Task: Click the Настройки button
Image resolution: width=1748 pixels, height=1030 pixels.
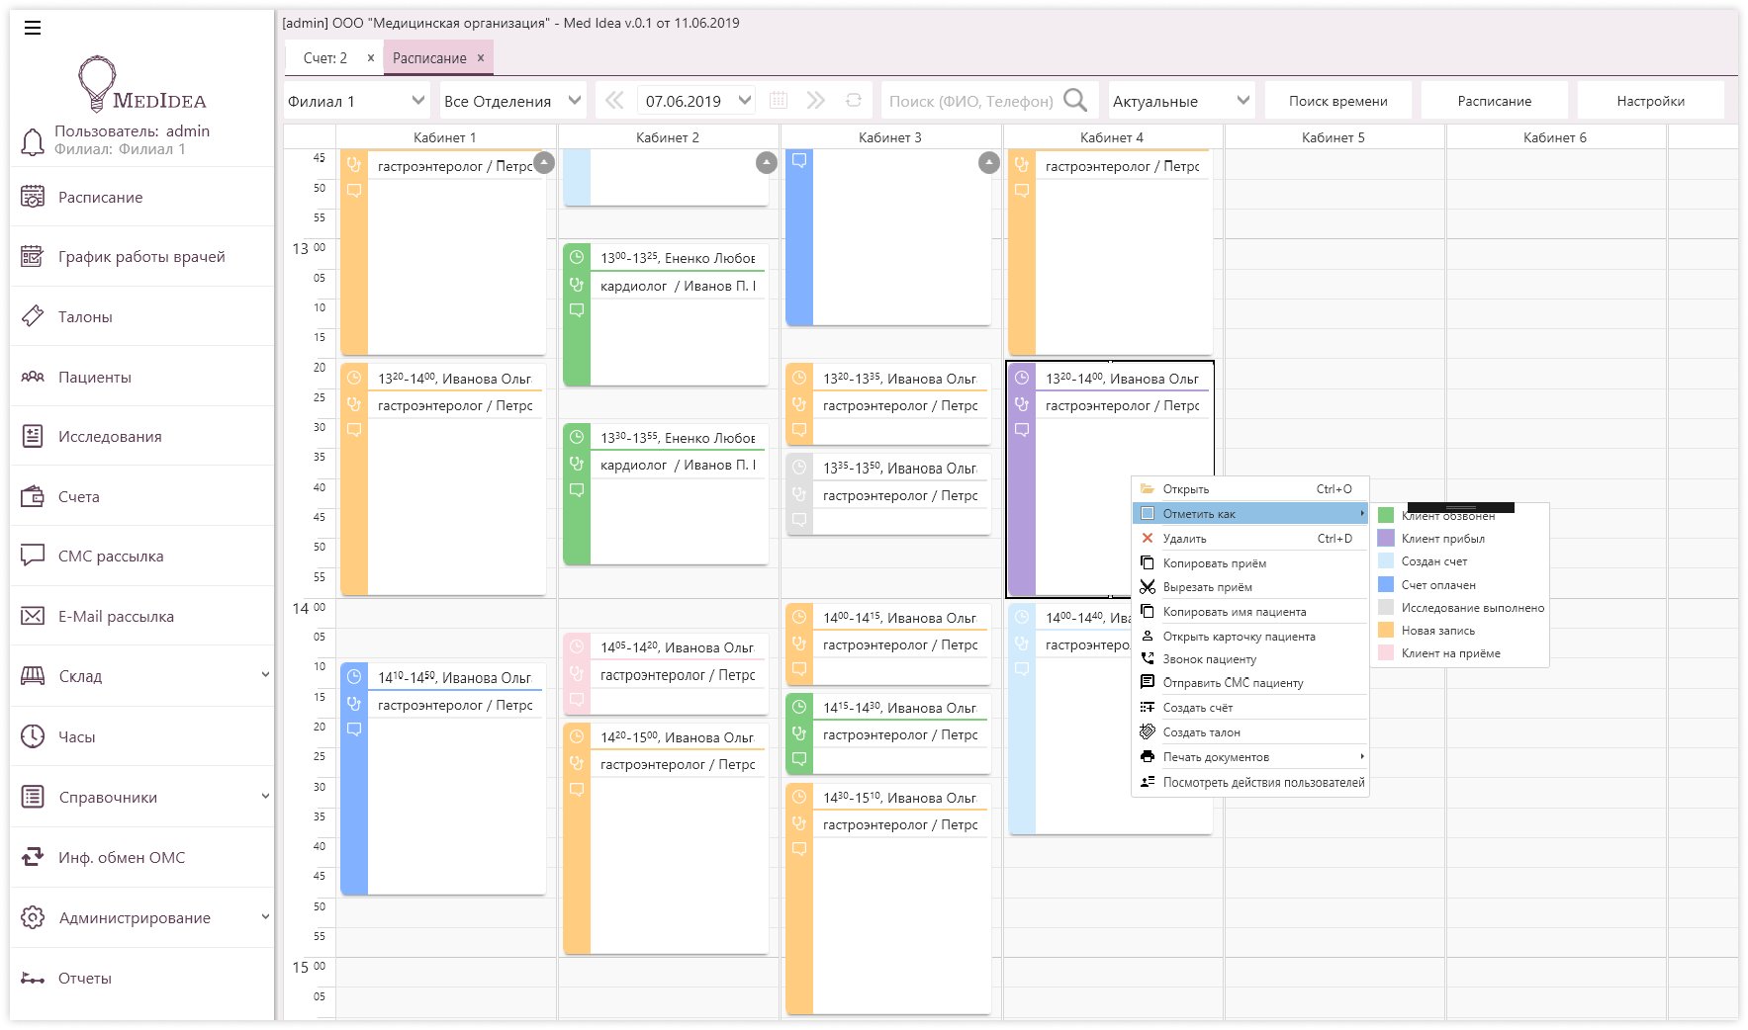Action: (x=1650, y=101)
